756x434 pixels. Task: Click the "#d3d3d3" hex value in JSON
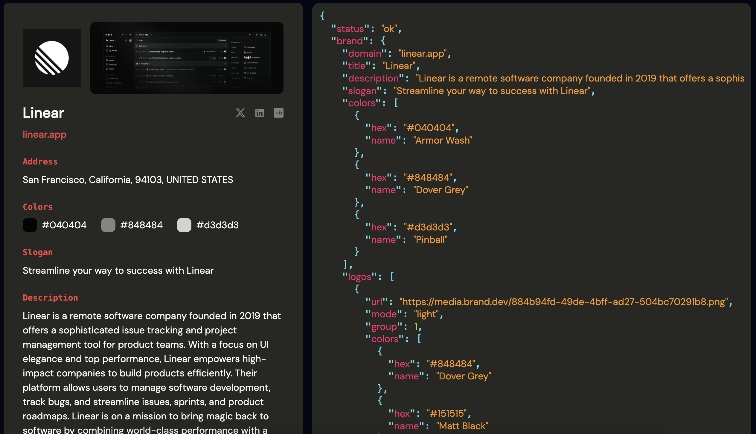coord(428,227)
